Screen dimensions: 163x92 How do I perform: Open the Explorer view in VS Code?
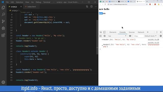3,8
